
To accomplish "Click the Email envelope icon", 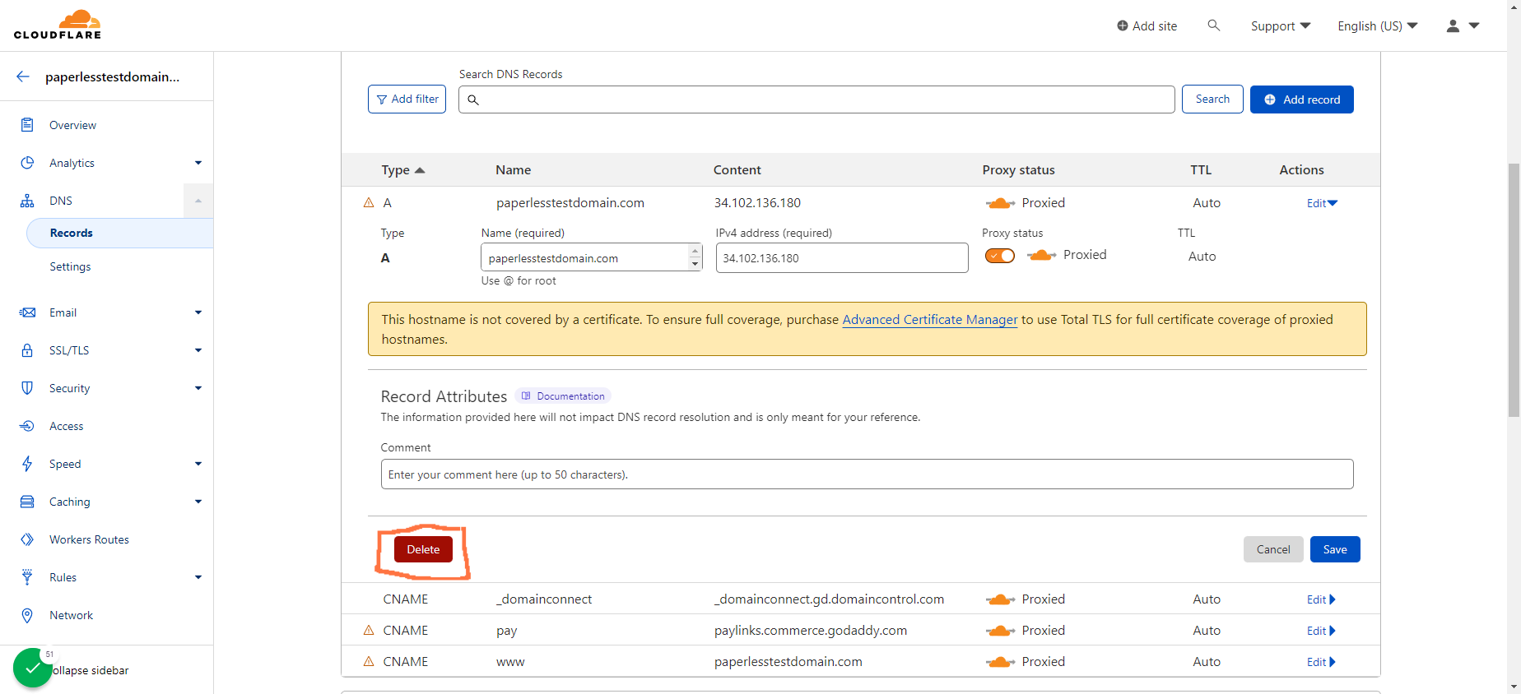I will (x=27, y=312).
